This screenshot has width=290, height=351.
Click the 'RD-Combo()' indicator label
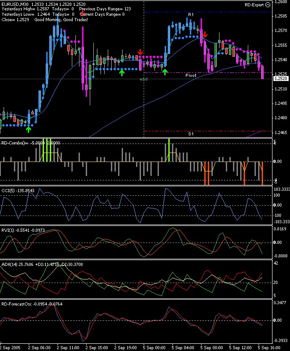(15, 143)
